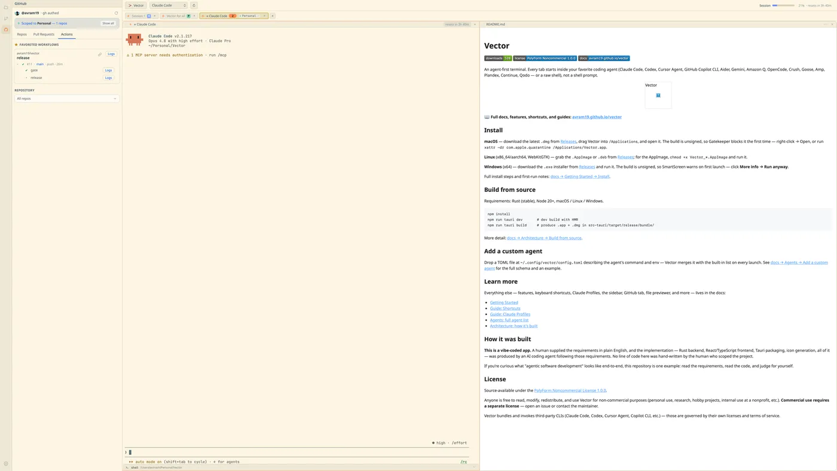Open the Claude Code agent dropdown
This screenshot has width=837, height=471.
click(x=168, y=5)
